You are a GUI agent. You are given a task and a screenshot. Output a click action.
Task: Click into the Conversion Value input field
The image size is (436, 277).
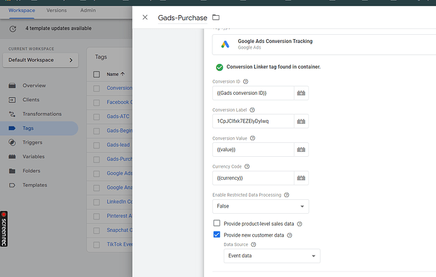click(x=253, y=150)
